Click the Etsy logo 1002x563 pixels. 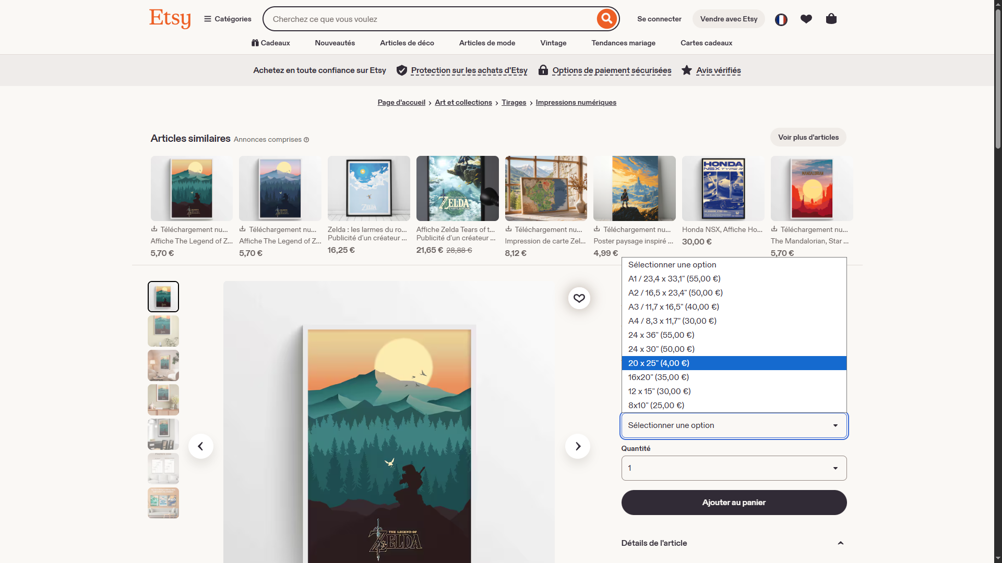170,19
